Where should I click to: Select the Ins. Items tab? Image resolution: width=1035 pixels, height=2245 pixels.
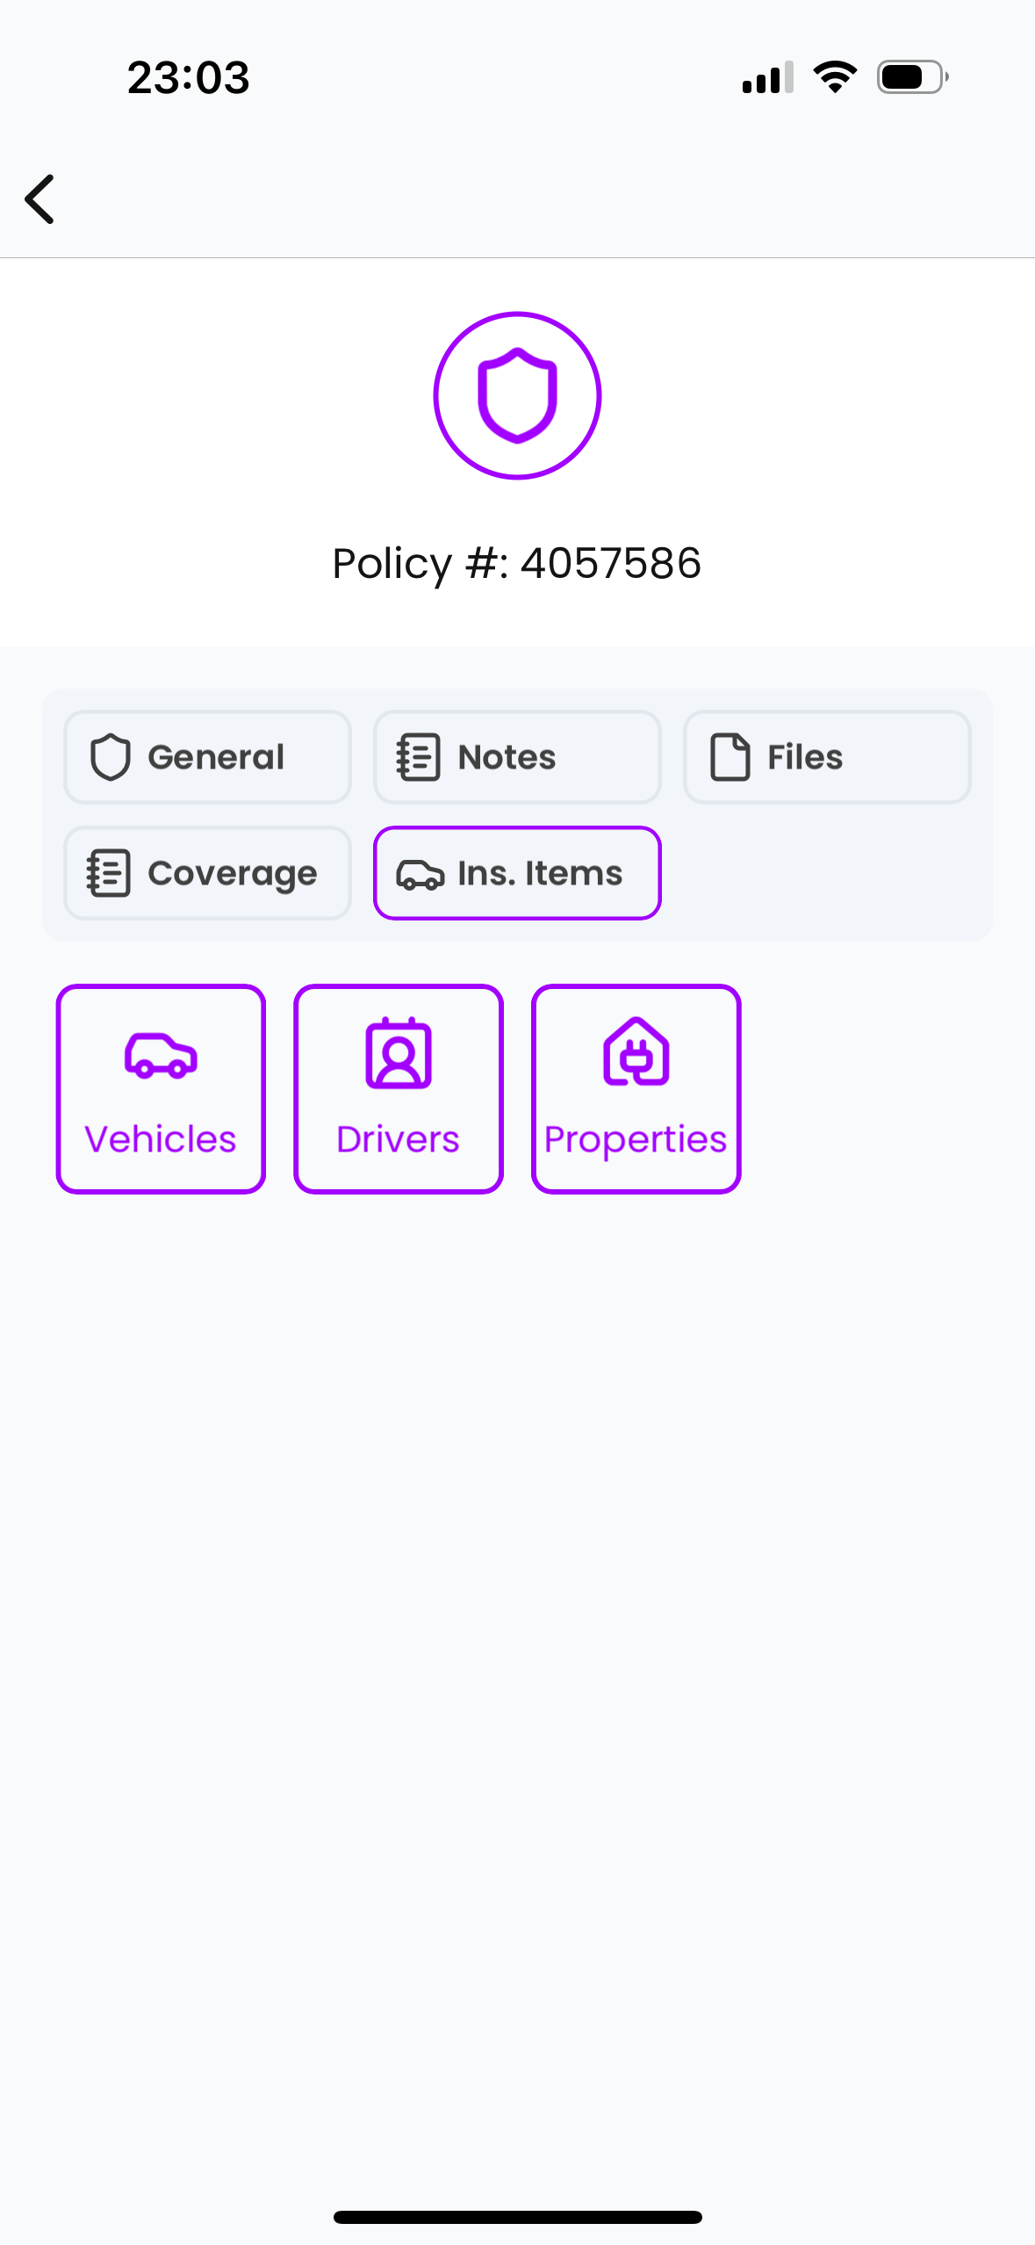point(517,873)
